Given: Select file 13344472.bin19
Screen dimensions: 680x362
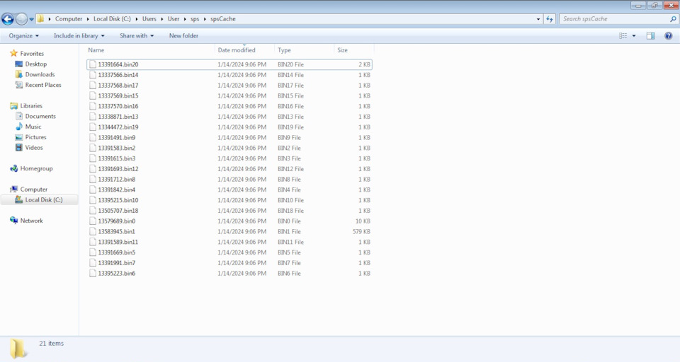Looking at the screenshot, I should [229, 127].
